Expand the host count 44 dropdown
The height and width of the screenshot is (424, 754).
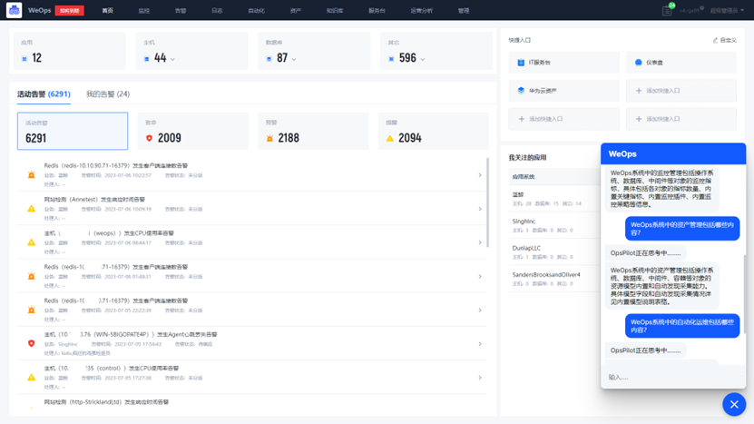click(x=172, y=59)
